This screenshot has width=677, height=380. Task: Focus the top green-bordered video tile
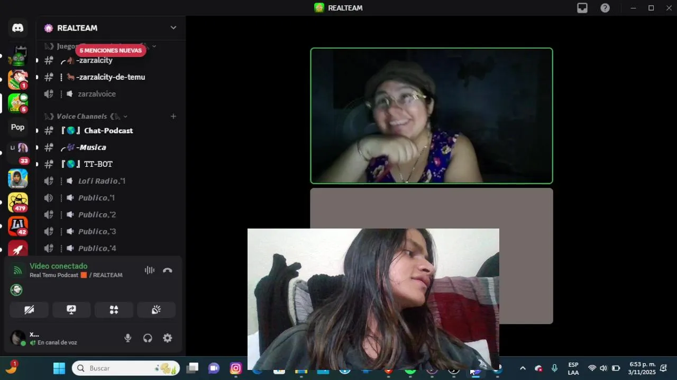coord(432,116)
